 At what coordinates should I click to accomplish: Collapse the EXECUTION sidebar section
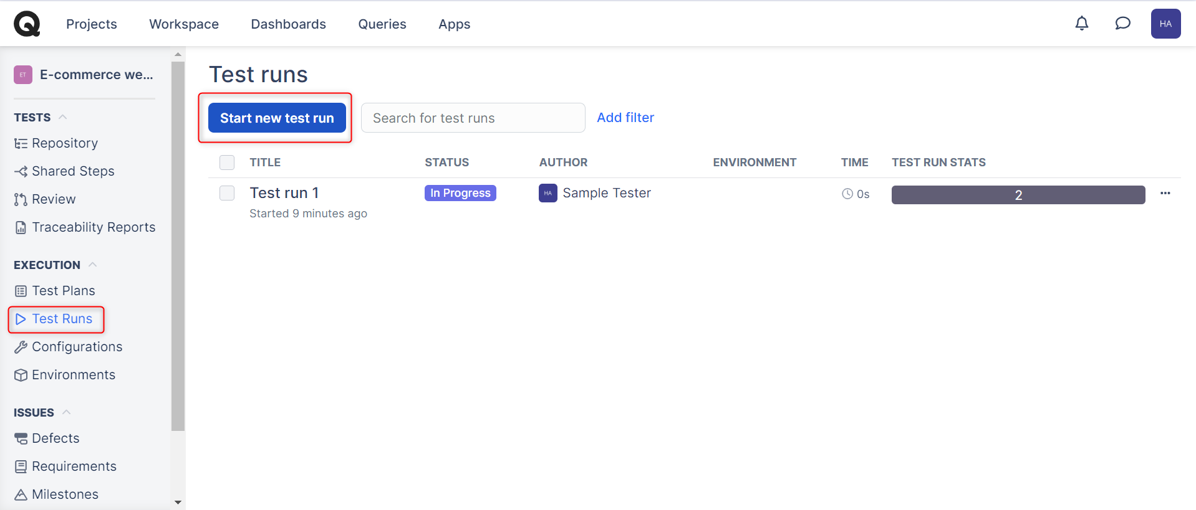click(x=92, y=265)
